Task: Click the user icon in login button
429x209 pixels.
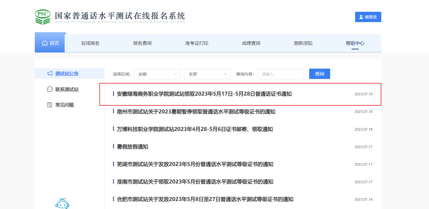Action: 361,17
